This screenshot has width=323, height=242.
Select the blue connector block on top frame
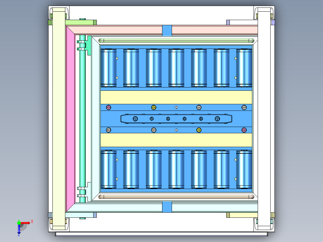[167, 30]
